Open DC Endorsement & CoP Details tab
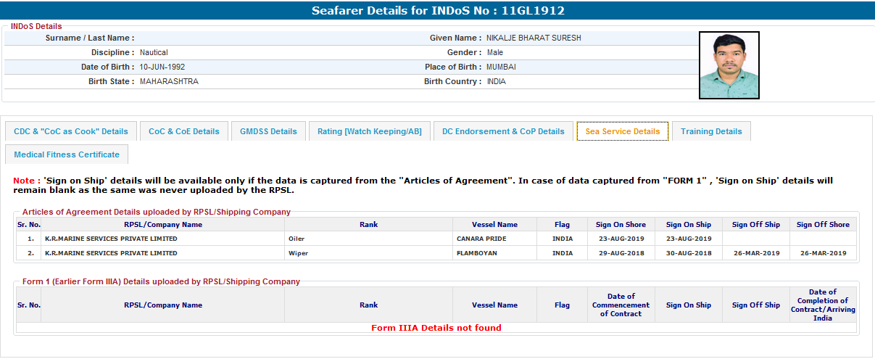 pos(503,131)
